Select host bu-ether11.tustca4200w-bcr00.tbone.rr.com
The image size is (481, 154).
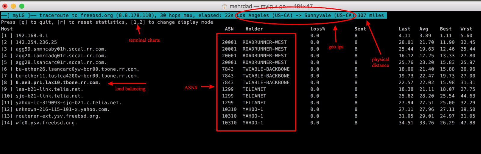point(77,76)
